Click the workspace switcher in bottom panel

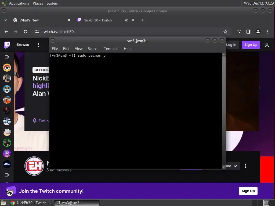coord(266,203)
